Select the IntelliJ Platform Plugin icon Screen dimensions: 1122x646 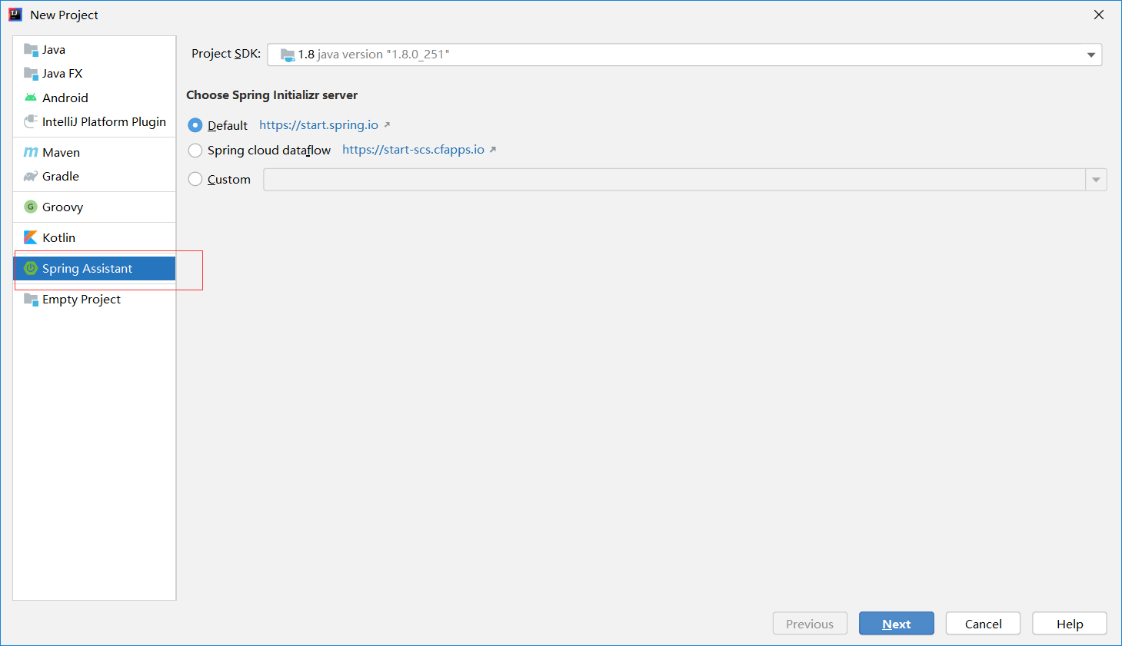tap(31, 121)
